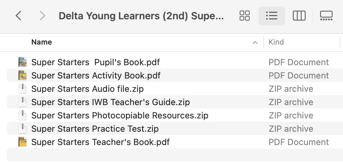The height and width of the screenshot is (163, 343).
Task: Go forward with the right chevron button
Action: click(x=42, y=16)
